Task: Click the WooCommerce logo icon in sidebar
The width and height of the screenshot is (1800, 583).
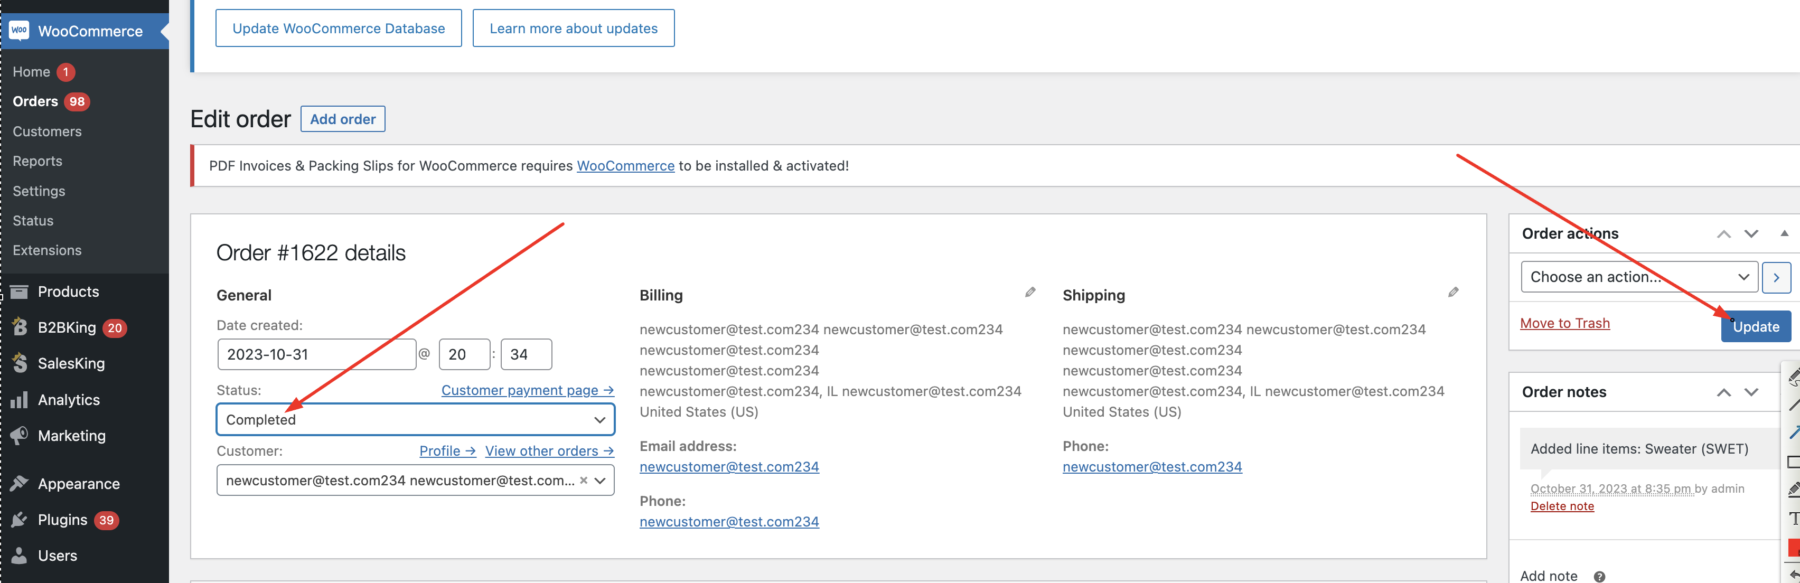Action: point(20,30)
